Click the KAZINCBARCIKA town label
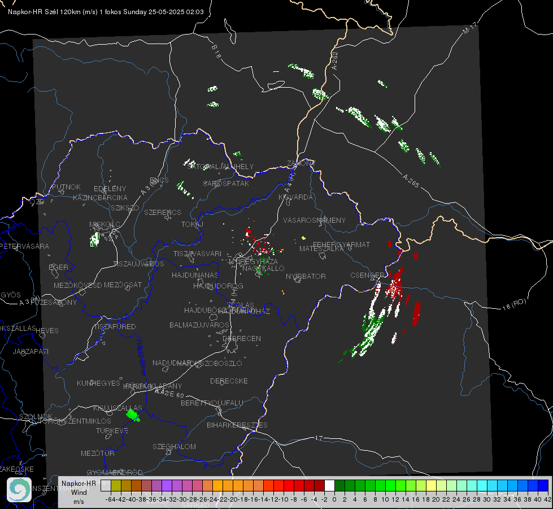The height and width of the screenshot is (509, 553). click(x=100, y=198)
